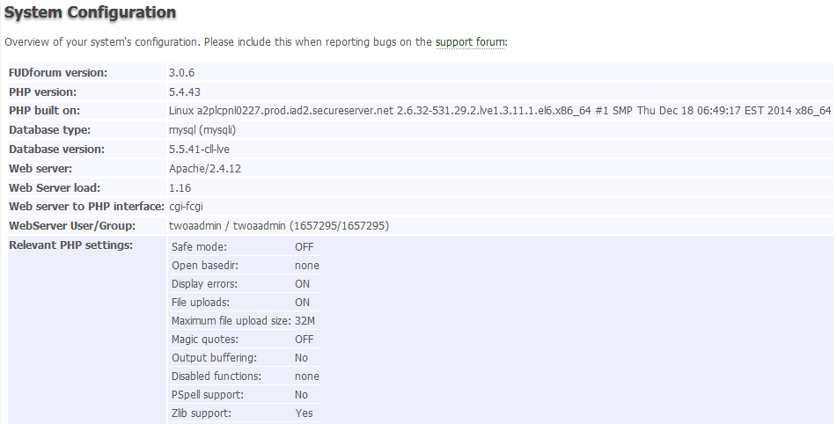
Task: Click the Magic quotes OFF value
Action: coord(305,340)
